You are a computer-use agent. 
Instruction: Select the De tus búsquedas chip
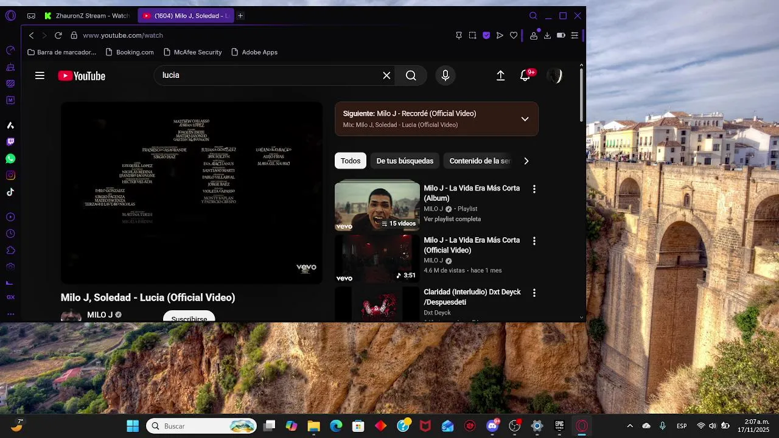click(405, 161)
